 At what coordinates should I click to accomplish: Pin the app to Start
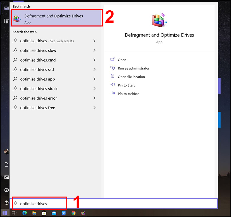pyautogui.click(x=126, y=85)
